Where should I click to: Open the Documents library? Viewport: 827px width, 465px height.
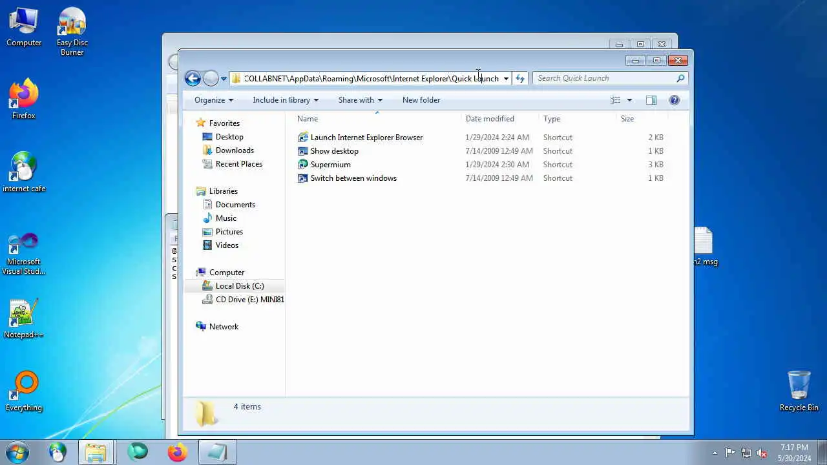click(235, 205)
